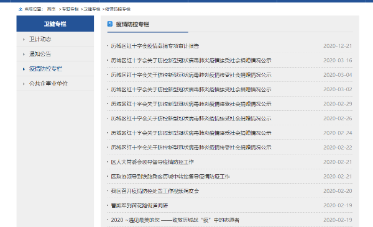Click the 卫健专栏 breadcrumb link
This screenshot has height=227, width=373.
(x=92, y=9)
